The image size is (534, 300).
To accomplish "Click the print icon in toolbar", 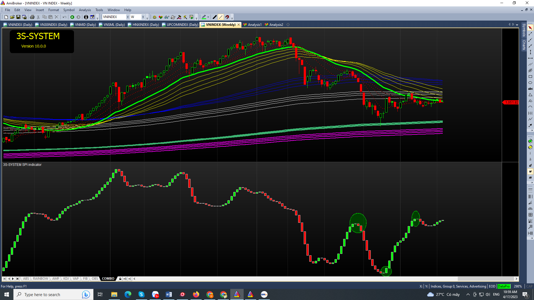I will [32, 17].
